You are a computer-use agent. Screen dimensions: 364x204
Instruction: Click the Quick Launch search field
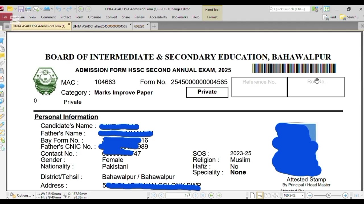point(289,9)
